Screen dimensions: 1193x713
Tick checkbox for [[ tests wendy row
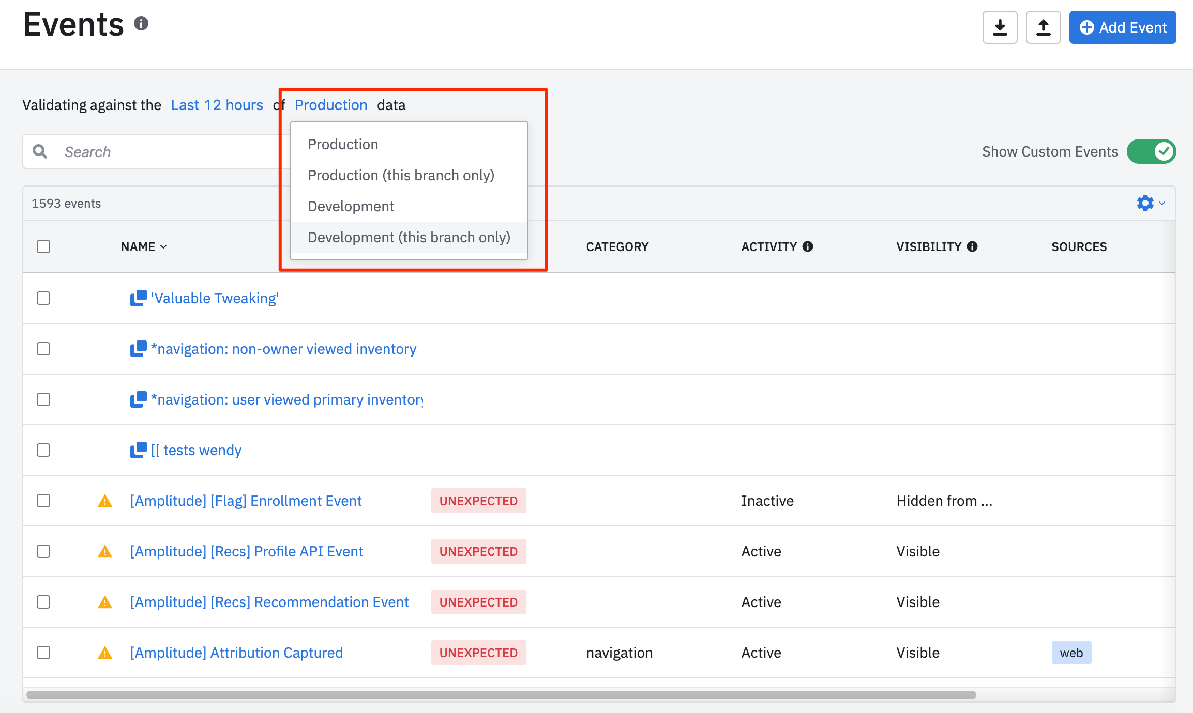pyautogui.click(x=43, y=450)
